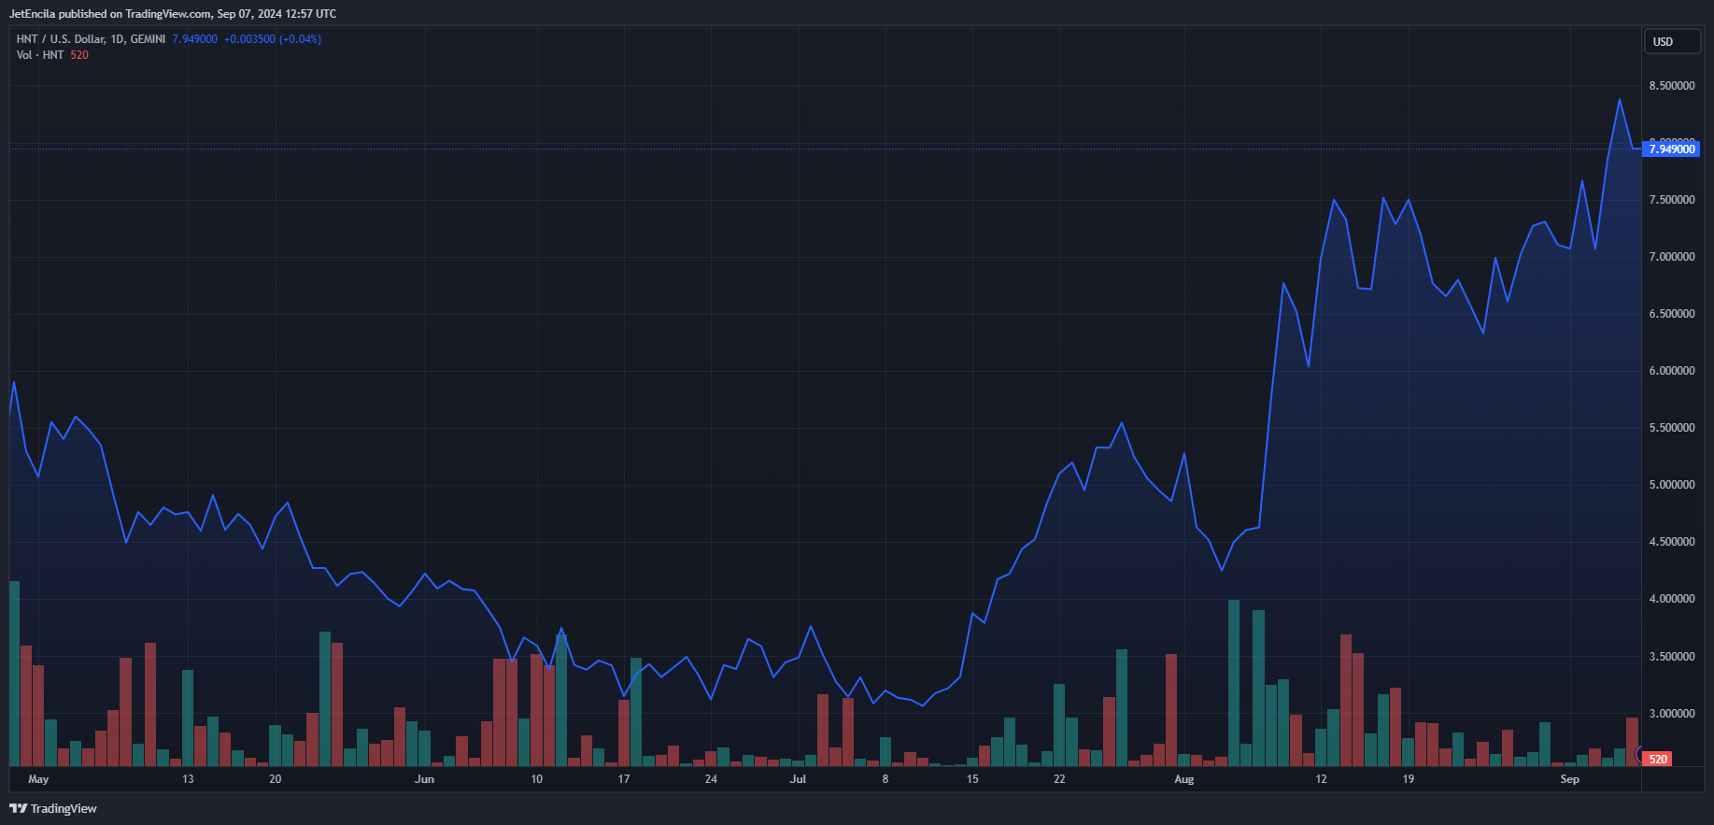1714x825 pixels.
Task: Click the +0.003500 (+0.04%) price change text
Action: [272, 39]
